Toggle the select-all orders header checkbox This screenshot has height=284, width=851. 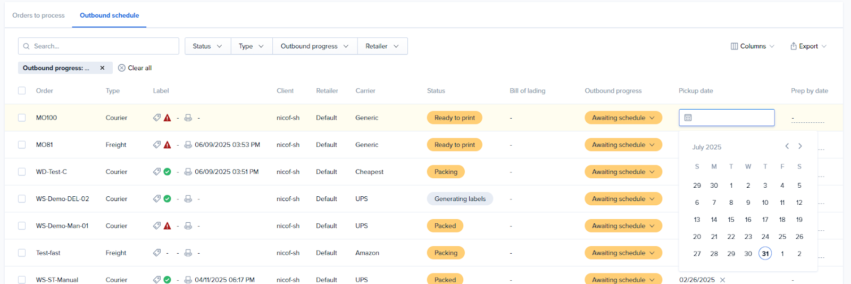(22, 90)
